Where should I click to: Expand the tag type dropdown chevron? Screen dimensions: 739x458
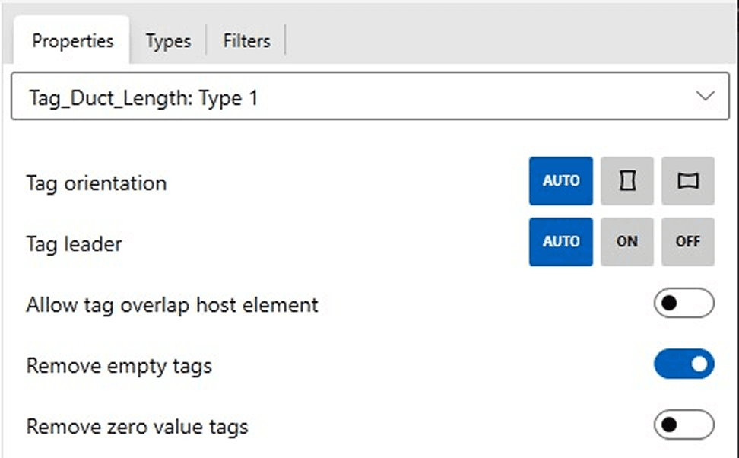click(706, 97)
